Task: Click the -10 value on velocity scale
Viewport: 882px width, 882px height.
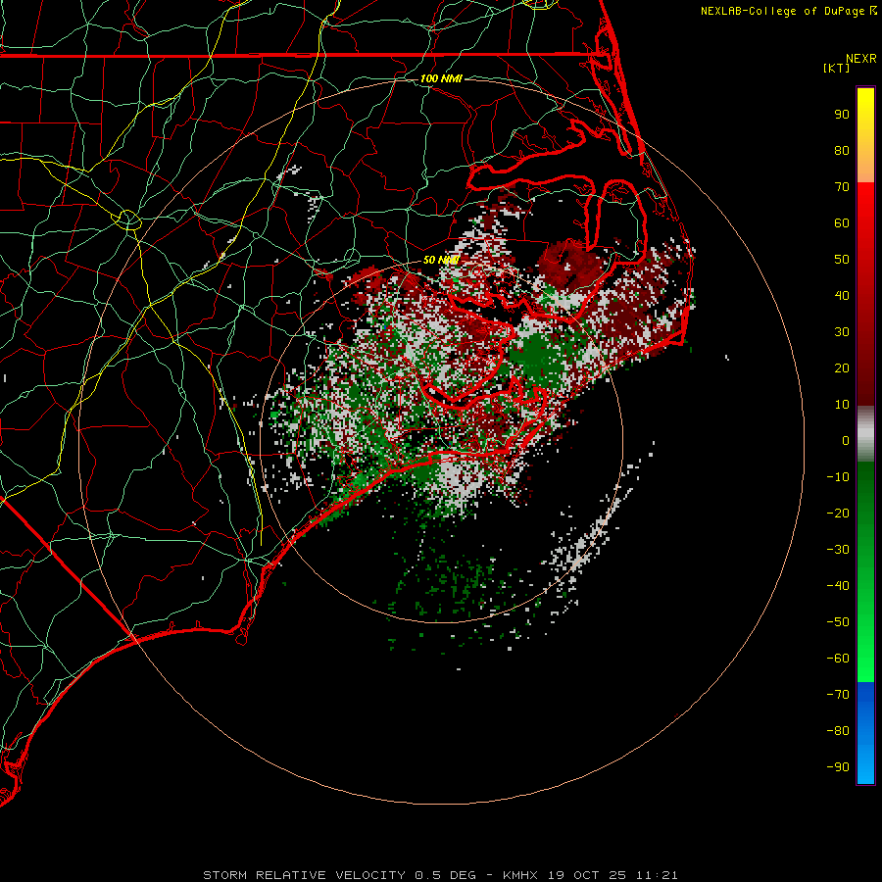Action: click(x=838, y=477)
